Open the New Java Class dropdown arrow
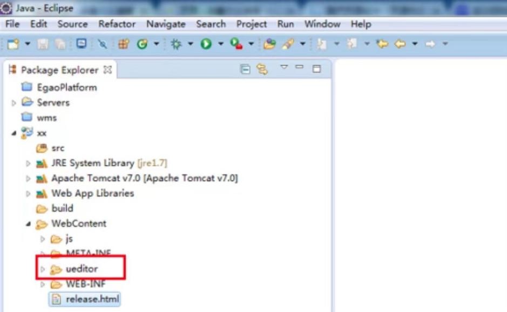Image resolution: width=507 pixels, height=312 pixels. click(156, 43)
